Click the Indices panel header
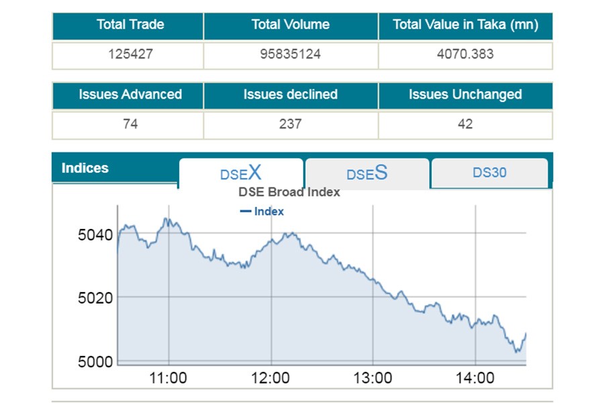Screen dimensions: 604x403 click(85, 168)
